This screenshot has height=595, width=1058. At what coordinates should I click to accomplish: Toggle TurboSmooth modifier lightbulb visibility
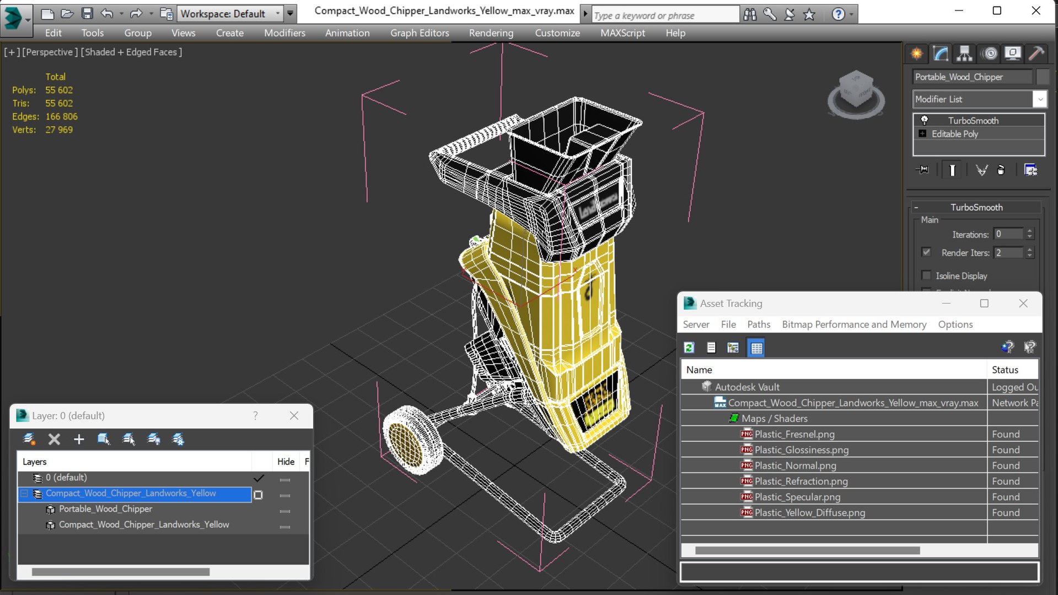925,120
